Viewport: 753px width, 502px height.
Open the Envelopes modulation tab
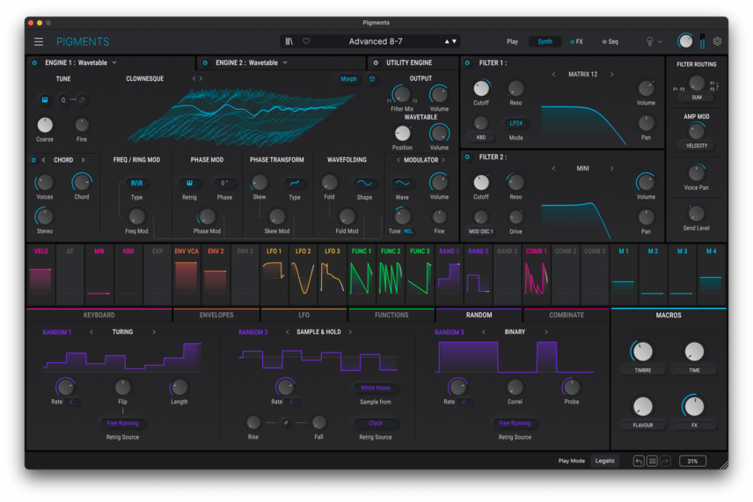(x=216, y=316)
